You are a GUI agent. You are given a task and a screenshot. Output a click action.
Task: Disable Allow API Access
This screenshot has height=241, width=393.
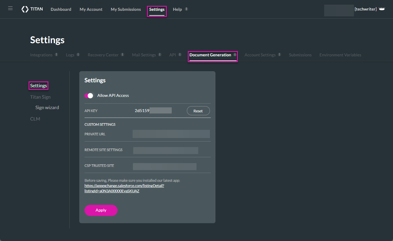[89, 95]
